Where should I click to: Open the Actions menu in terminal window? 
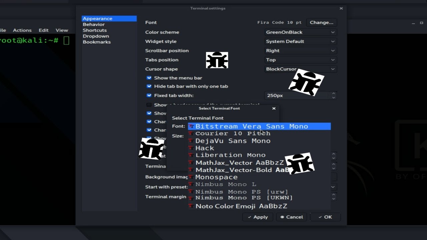pos(22,30)
